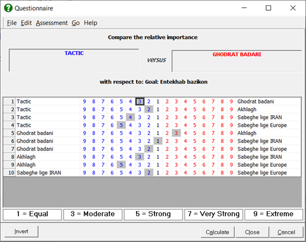Select the highlighted blue 2 in row 2
This screenshot has height=242, width=306.
[x=149, y=109]
